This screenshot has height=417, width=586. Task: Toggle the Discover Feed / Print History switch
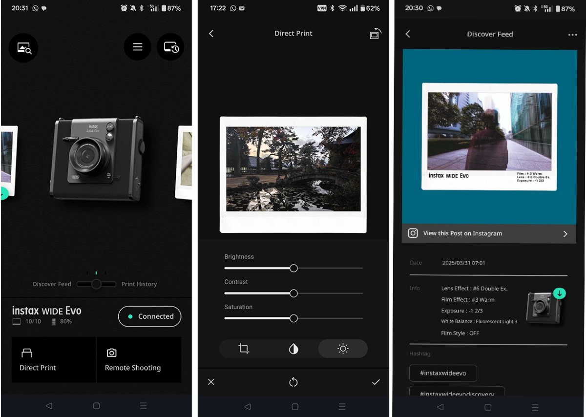coord(96,284)
